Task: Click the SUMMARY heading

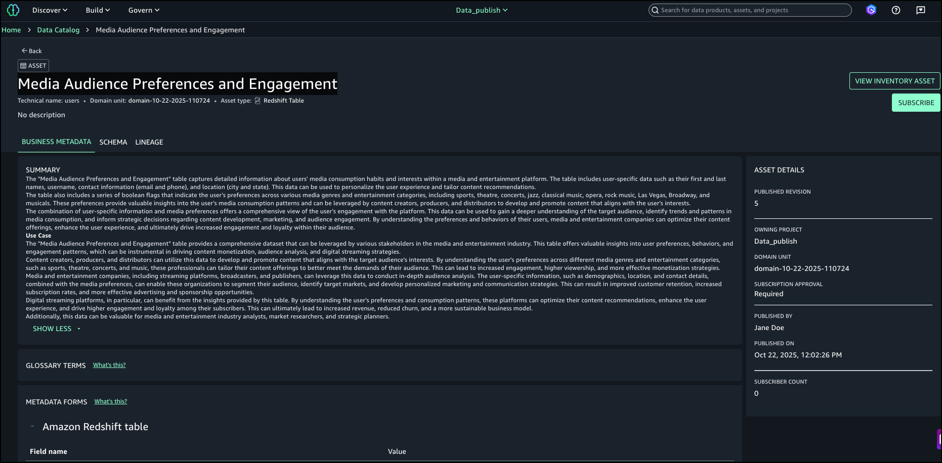Action: point(43,170)
